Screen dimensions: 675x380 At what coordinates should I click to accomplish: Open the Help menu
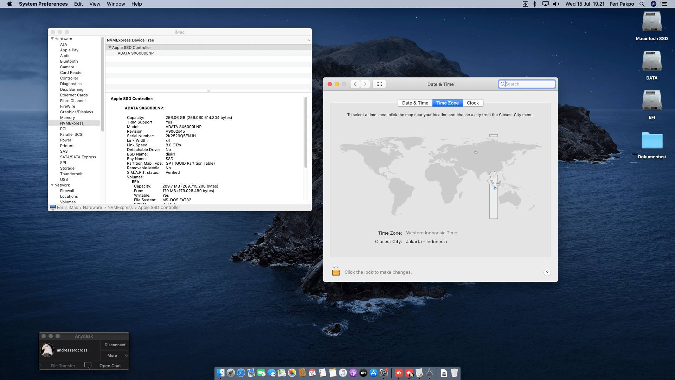pos(136,4)
